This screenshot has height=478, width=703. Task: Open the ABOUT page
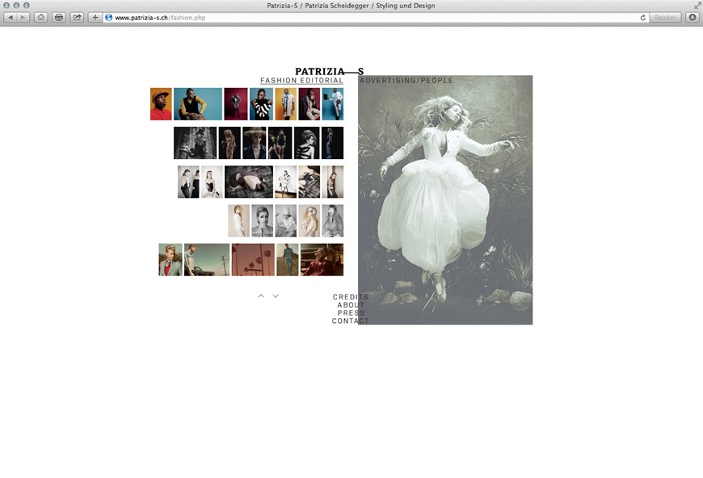(351, 305)
